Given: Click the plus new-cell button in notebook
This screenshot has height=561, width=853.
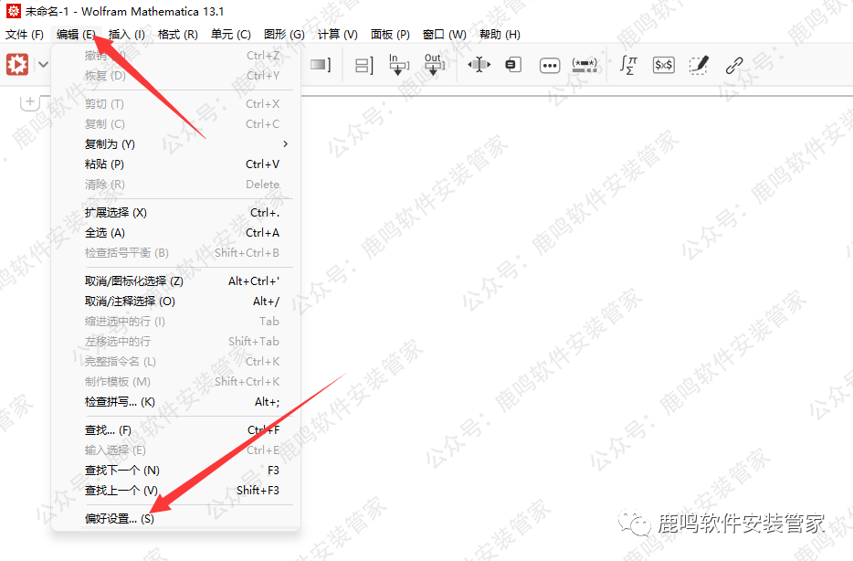Looking at the screenshot, I should click(29, 103).
